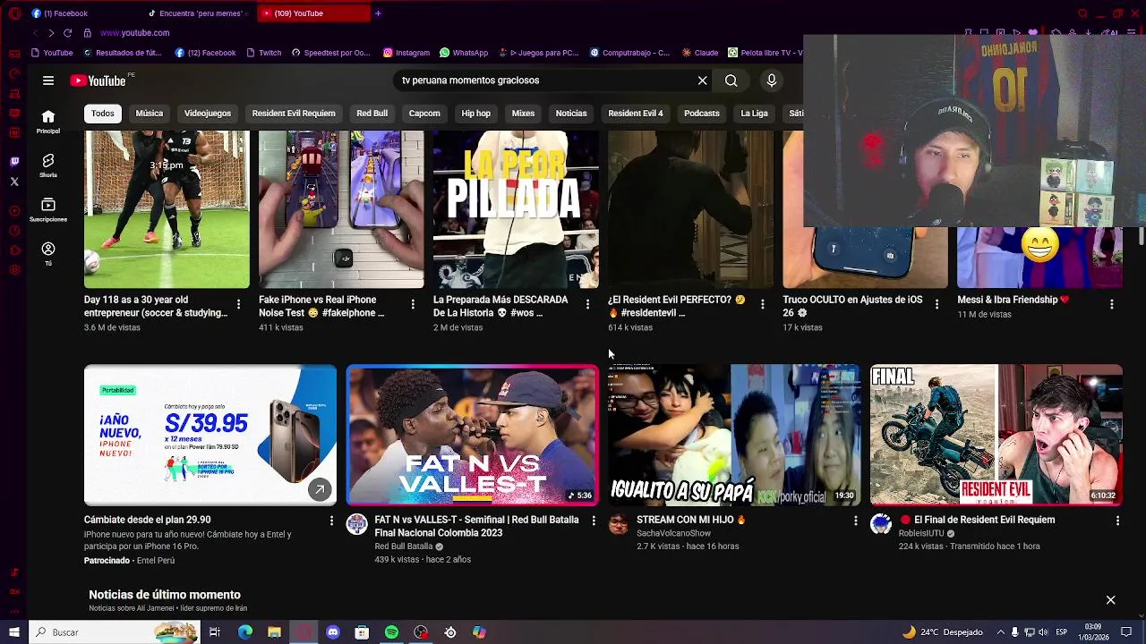Screen dimensions: 1146x644
Task: Select the Noticias filter chip
Action: (x=571, y=114)
